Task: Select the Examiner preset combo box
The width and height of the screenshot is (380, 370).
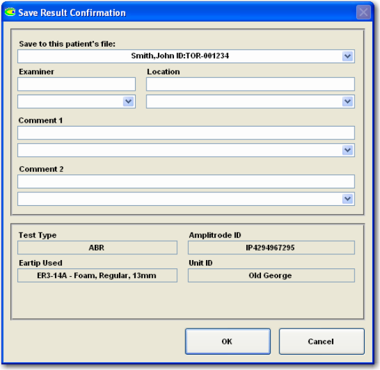Action: click(x=76, y=102)
